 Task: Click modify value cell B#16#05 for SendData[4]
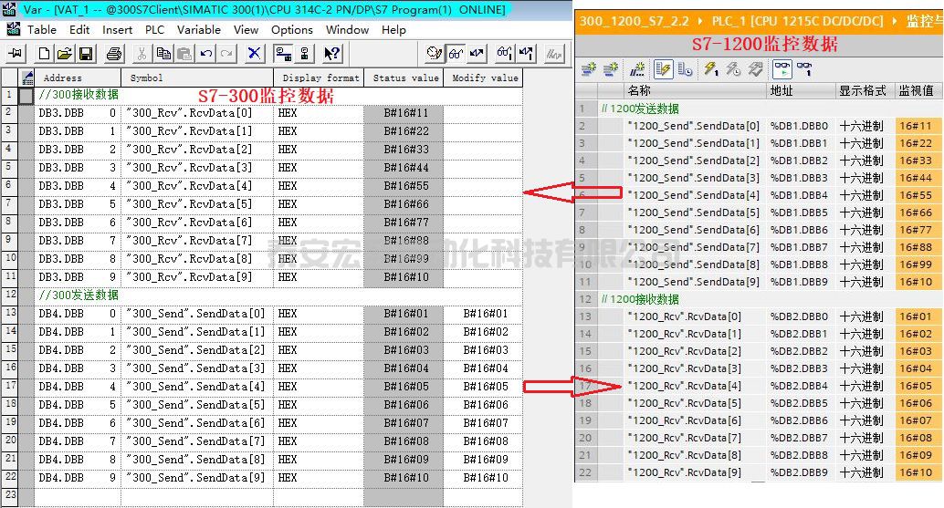485,387
